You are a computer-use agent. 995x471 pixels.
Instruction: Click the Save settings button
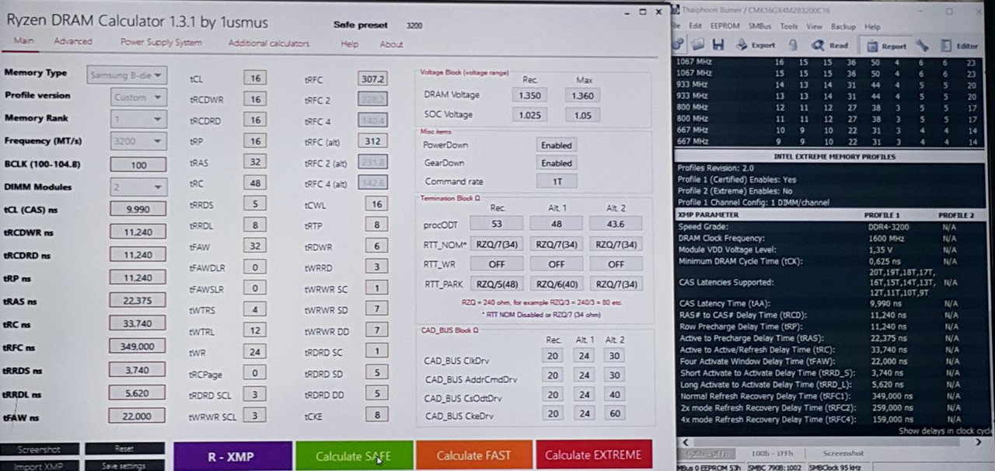pyautogui.click(x=124, y=466)
